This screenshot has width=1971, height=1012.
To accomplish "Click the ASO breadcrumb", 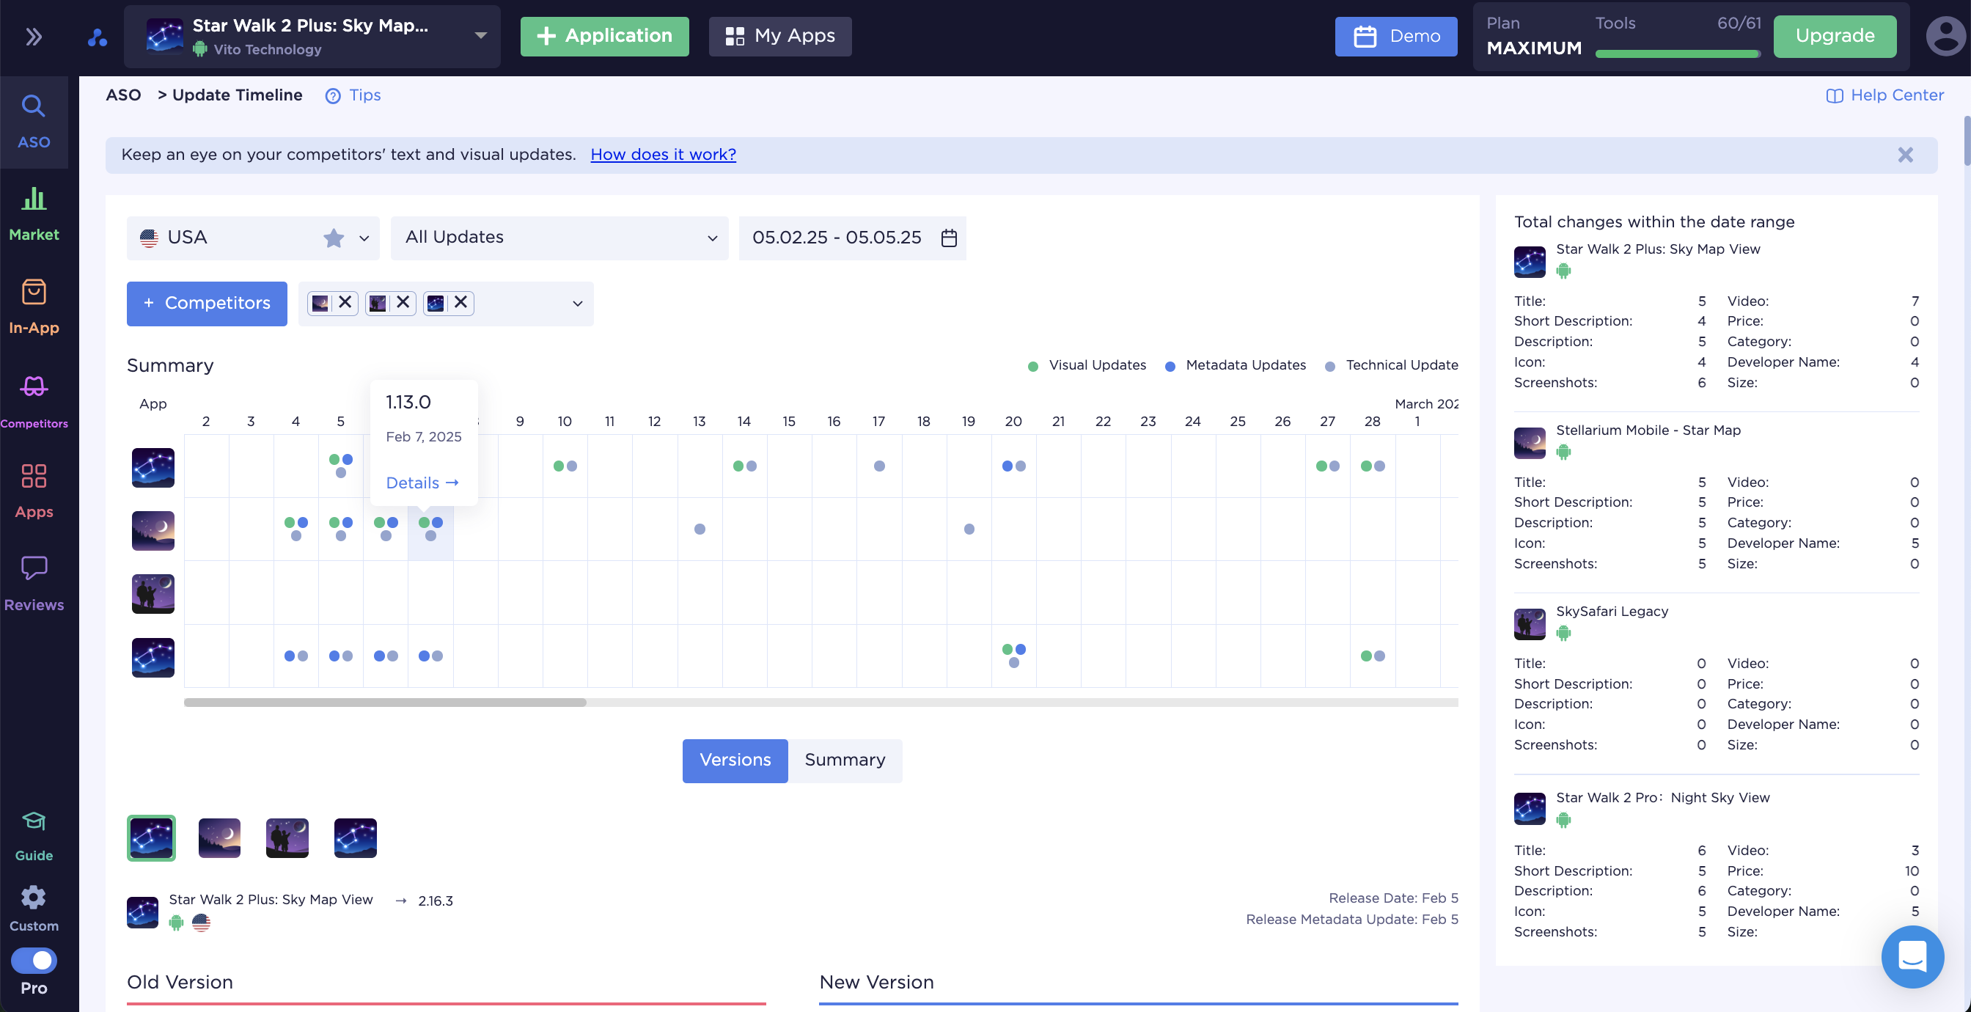I will point(123,95).
